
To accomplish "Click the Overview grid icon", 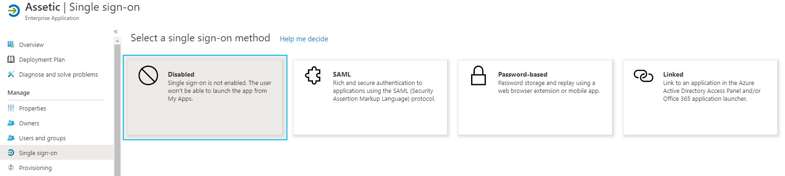I will (x=11, y=45).
